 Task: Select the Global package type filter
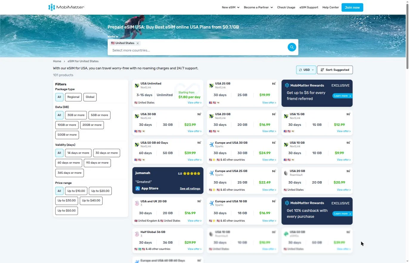pos(90,97)
